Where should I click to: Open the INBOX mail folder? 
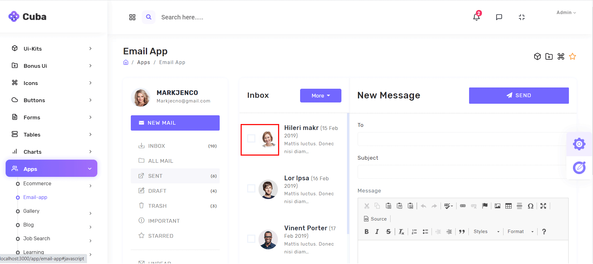coord(175,146)
